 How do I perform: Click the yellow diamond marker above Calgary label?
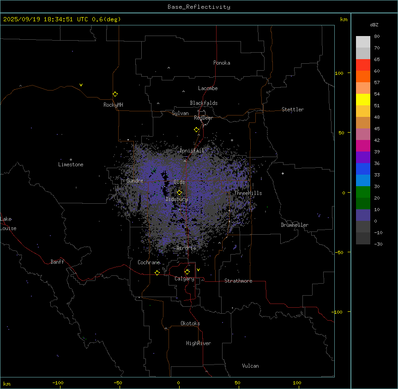pyautogui.click(x=187, y=272)
